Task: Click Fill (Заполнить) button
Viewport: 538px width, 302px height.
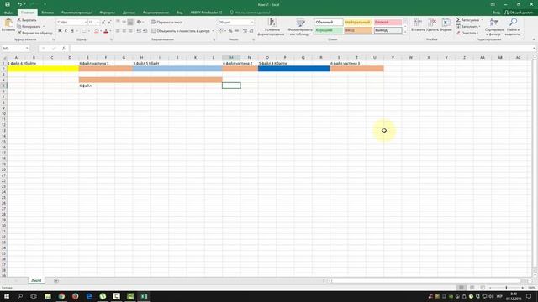Action: [467, 26]
